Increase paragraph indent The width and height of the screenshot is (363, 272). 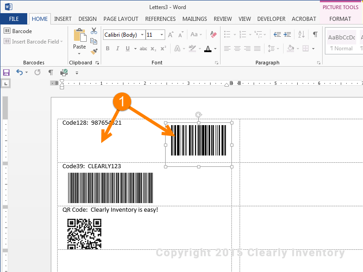click(287, 34)
